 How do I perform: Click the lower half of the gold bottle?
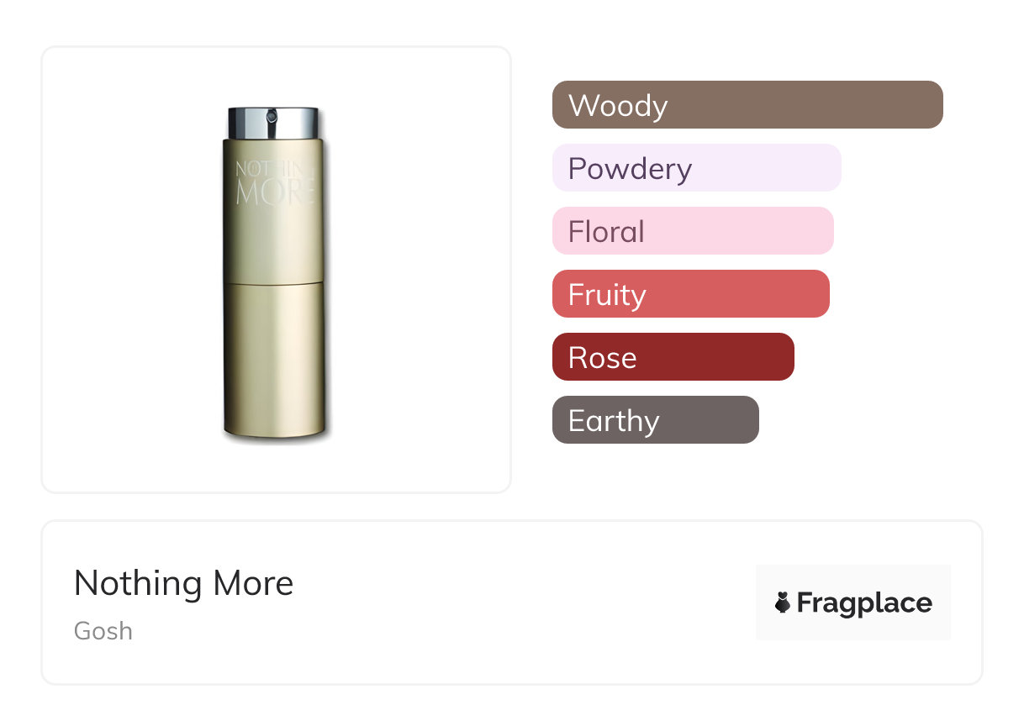[272, 361]
